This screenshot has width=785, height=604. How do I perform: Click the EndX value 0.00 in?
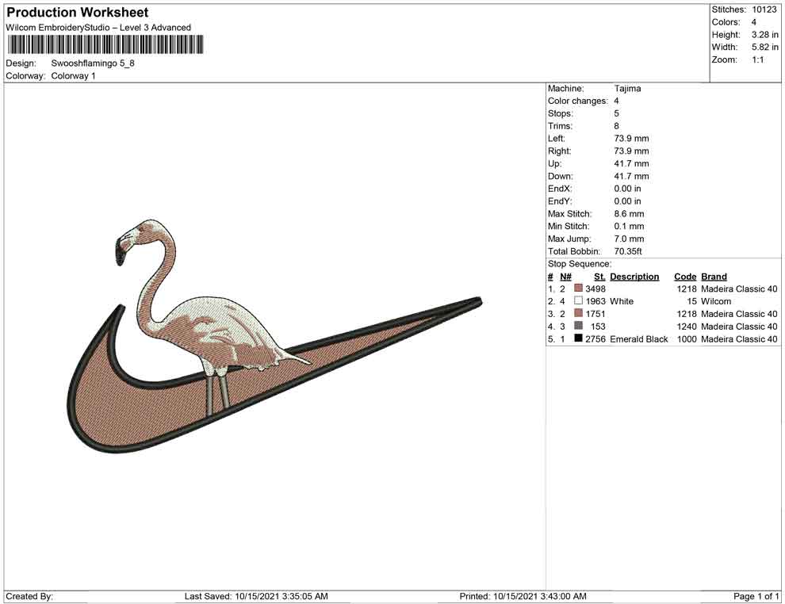[627, 189]
